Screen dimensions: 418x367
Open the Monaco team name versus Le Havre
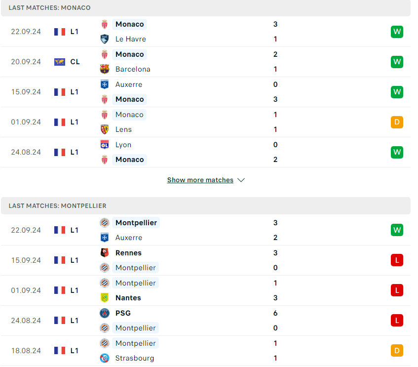130,24
